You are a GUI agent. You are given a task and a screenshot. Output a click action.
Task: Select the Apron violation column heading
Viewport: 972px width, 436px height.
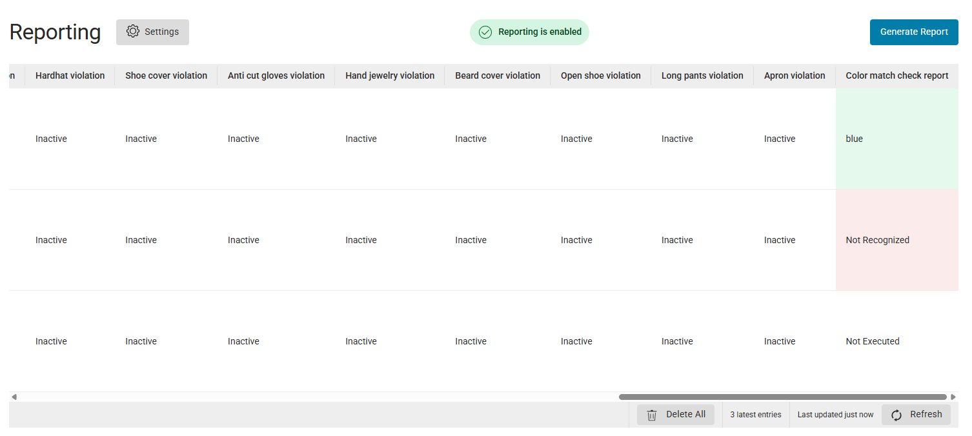795,75
